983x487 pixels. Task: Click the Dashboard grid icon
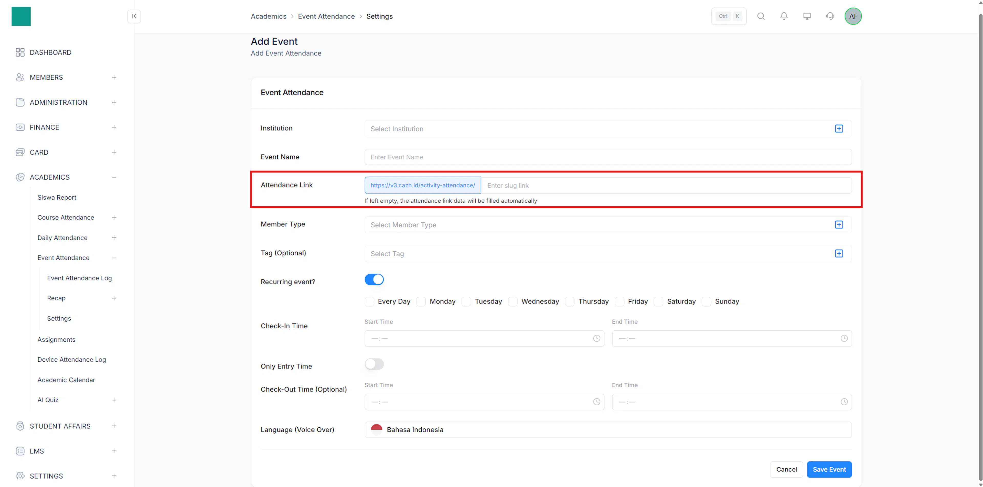point(20,52)
